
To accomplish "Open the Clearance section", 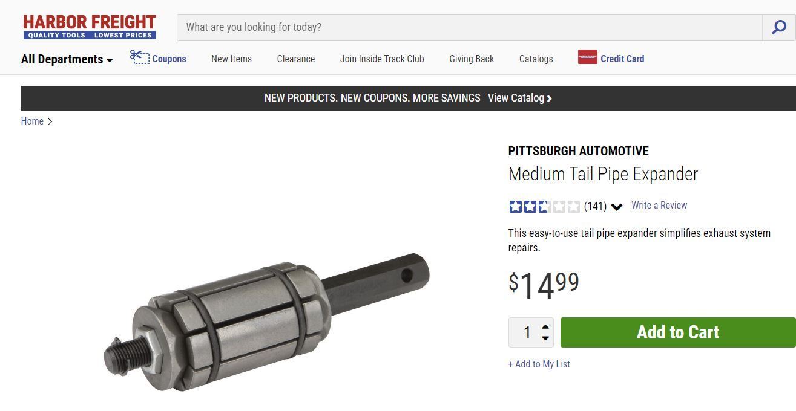I will (x=295, y=59).
